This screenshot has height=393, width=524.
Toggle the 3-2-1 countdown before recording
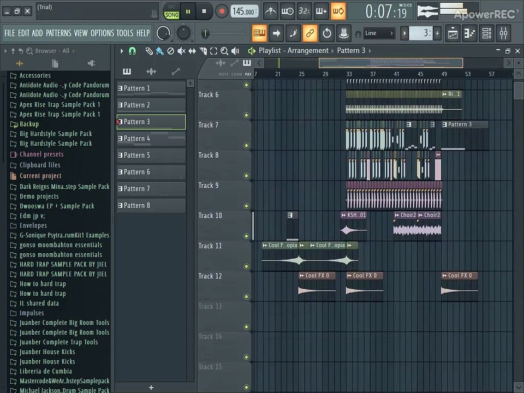tap(304, 11)
